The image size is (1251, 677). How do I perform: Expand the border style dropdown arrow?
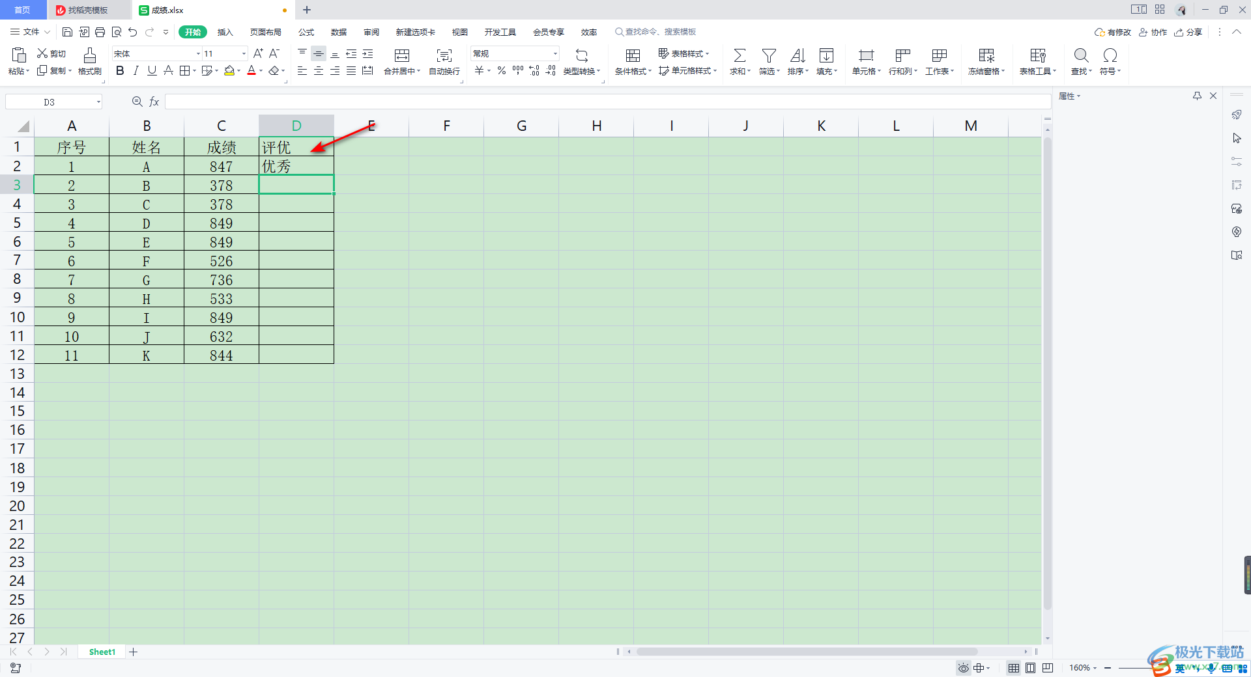[195, 71]
